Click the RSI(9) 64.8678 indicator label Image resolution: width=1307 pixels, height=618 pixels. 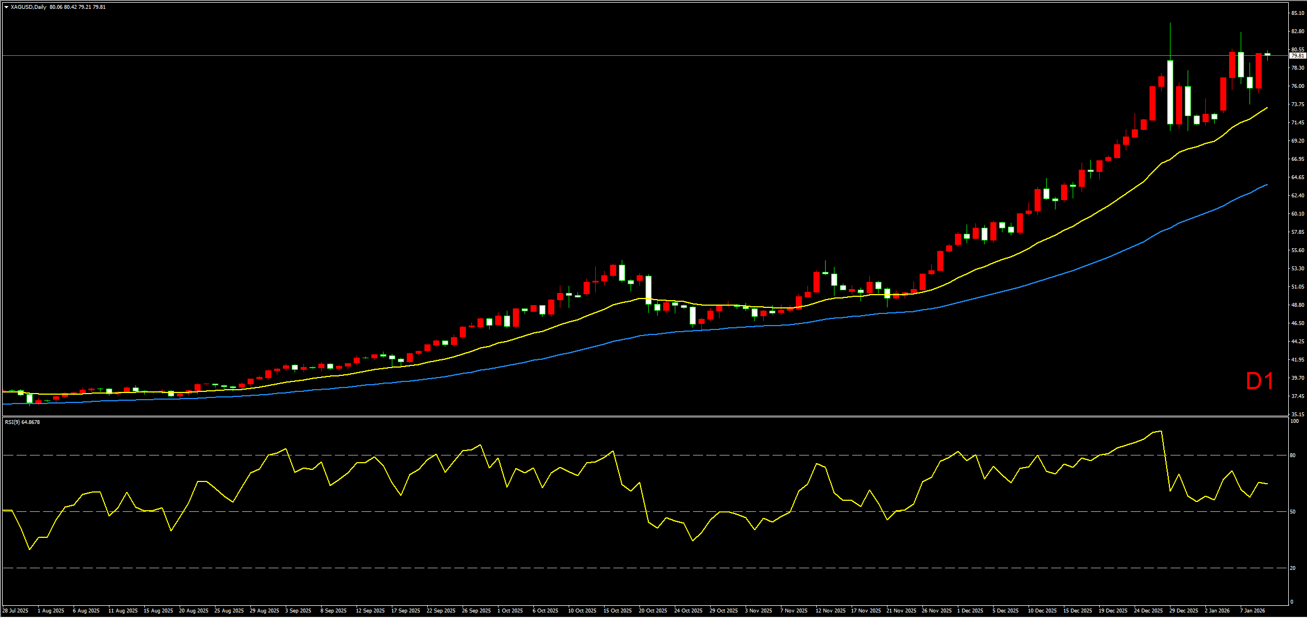(22, 422)
